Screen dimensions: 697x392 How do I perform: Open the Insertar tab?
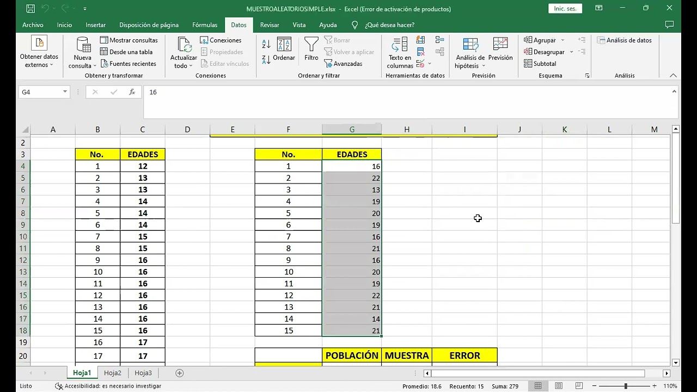95,25
